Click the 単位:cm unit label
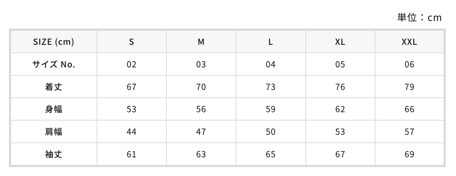 (420, 17)
